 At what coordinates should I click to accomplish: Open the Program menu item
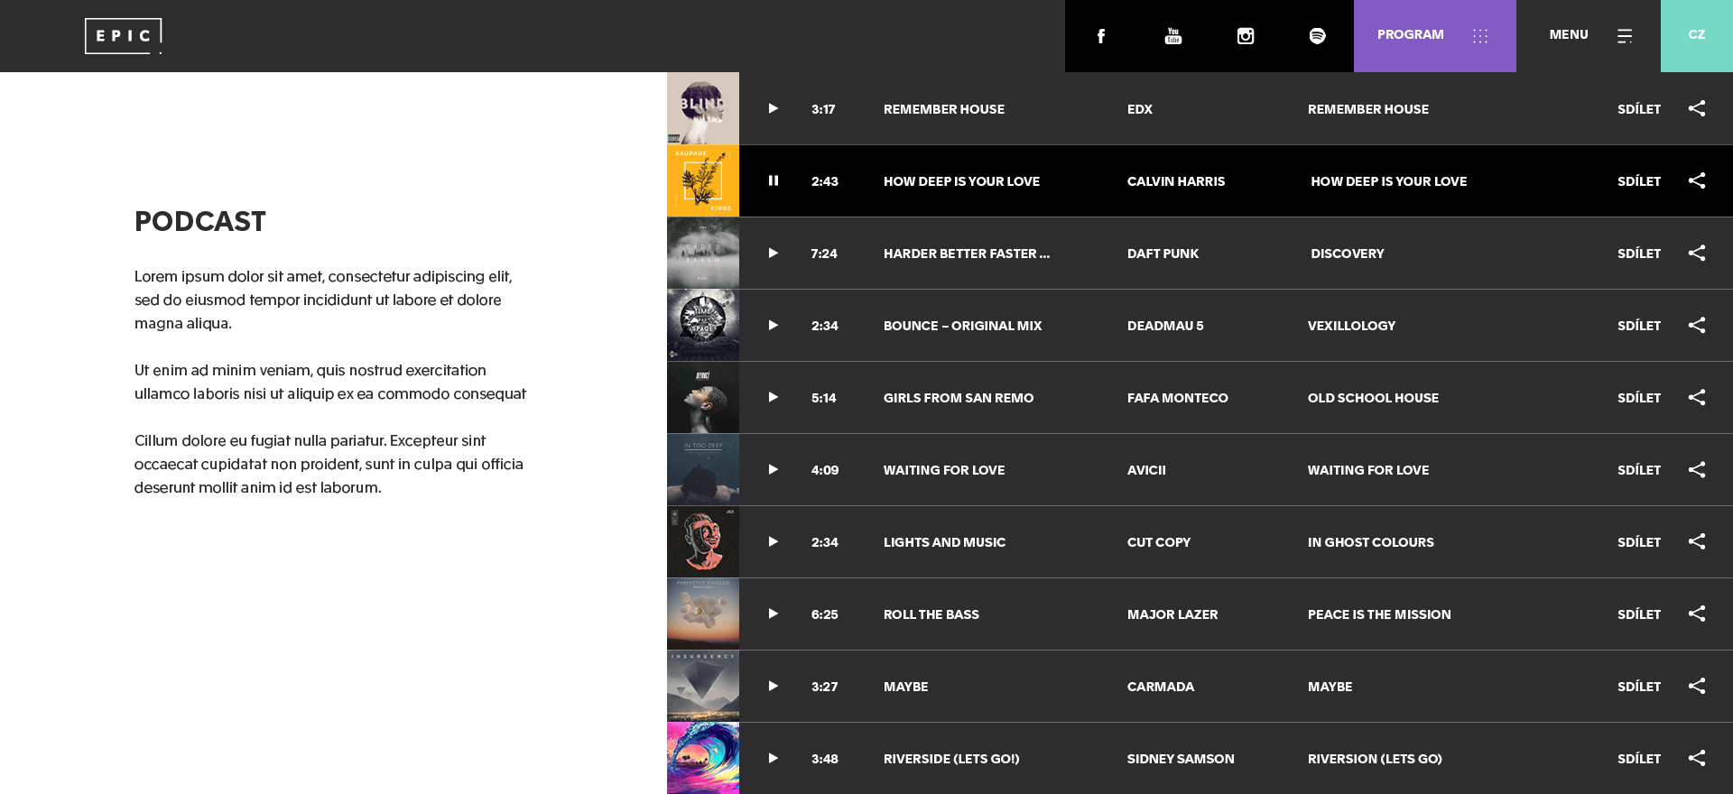(x=1434, y=36)
